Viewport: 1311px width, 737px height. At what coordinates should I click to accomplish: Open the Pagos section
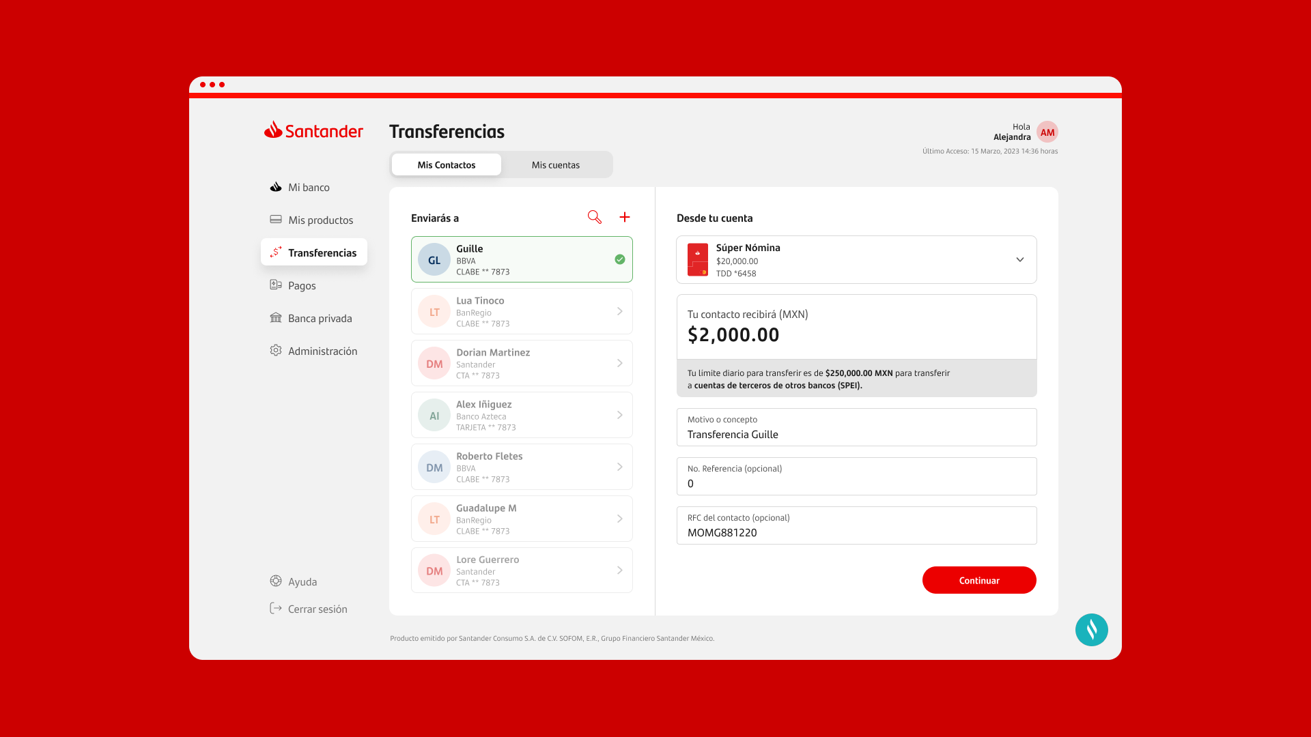pyautogui.click(x=301, y=285)
